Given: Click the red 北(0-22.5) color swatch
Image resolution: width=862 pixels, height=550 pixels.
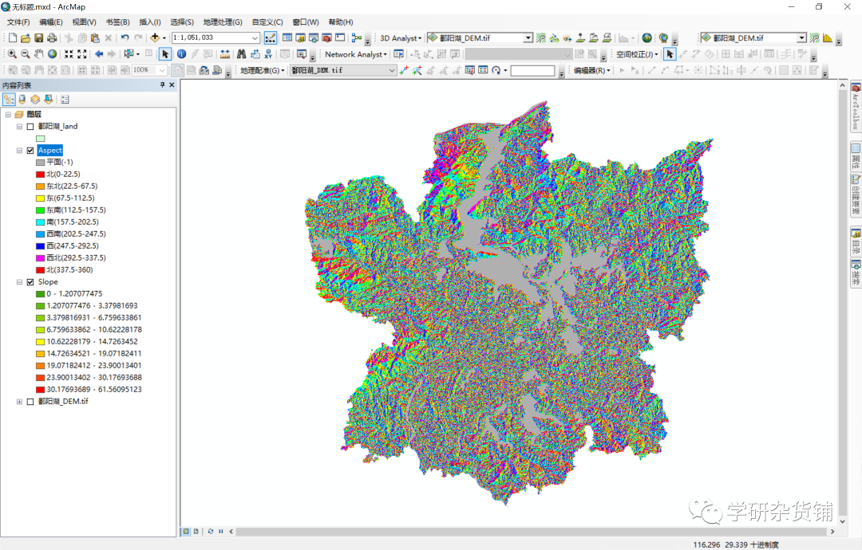Looking at the screenshot, I should pos(40,175).
